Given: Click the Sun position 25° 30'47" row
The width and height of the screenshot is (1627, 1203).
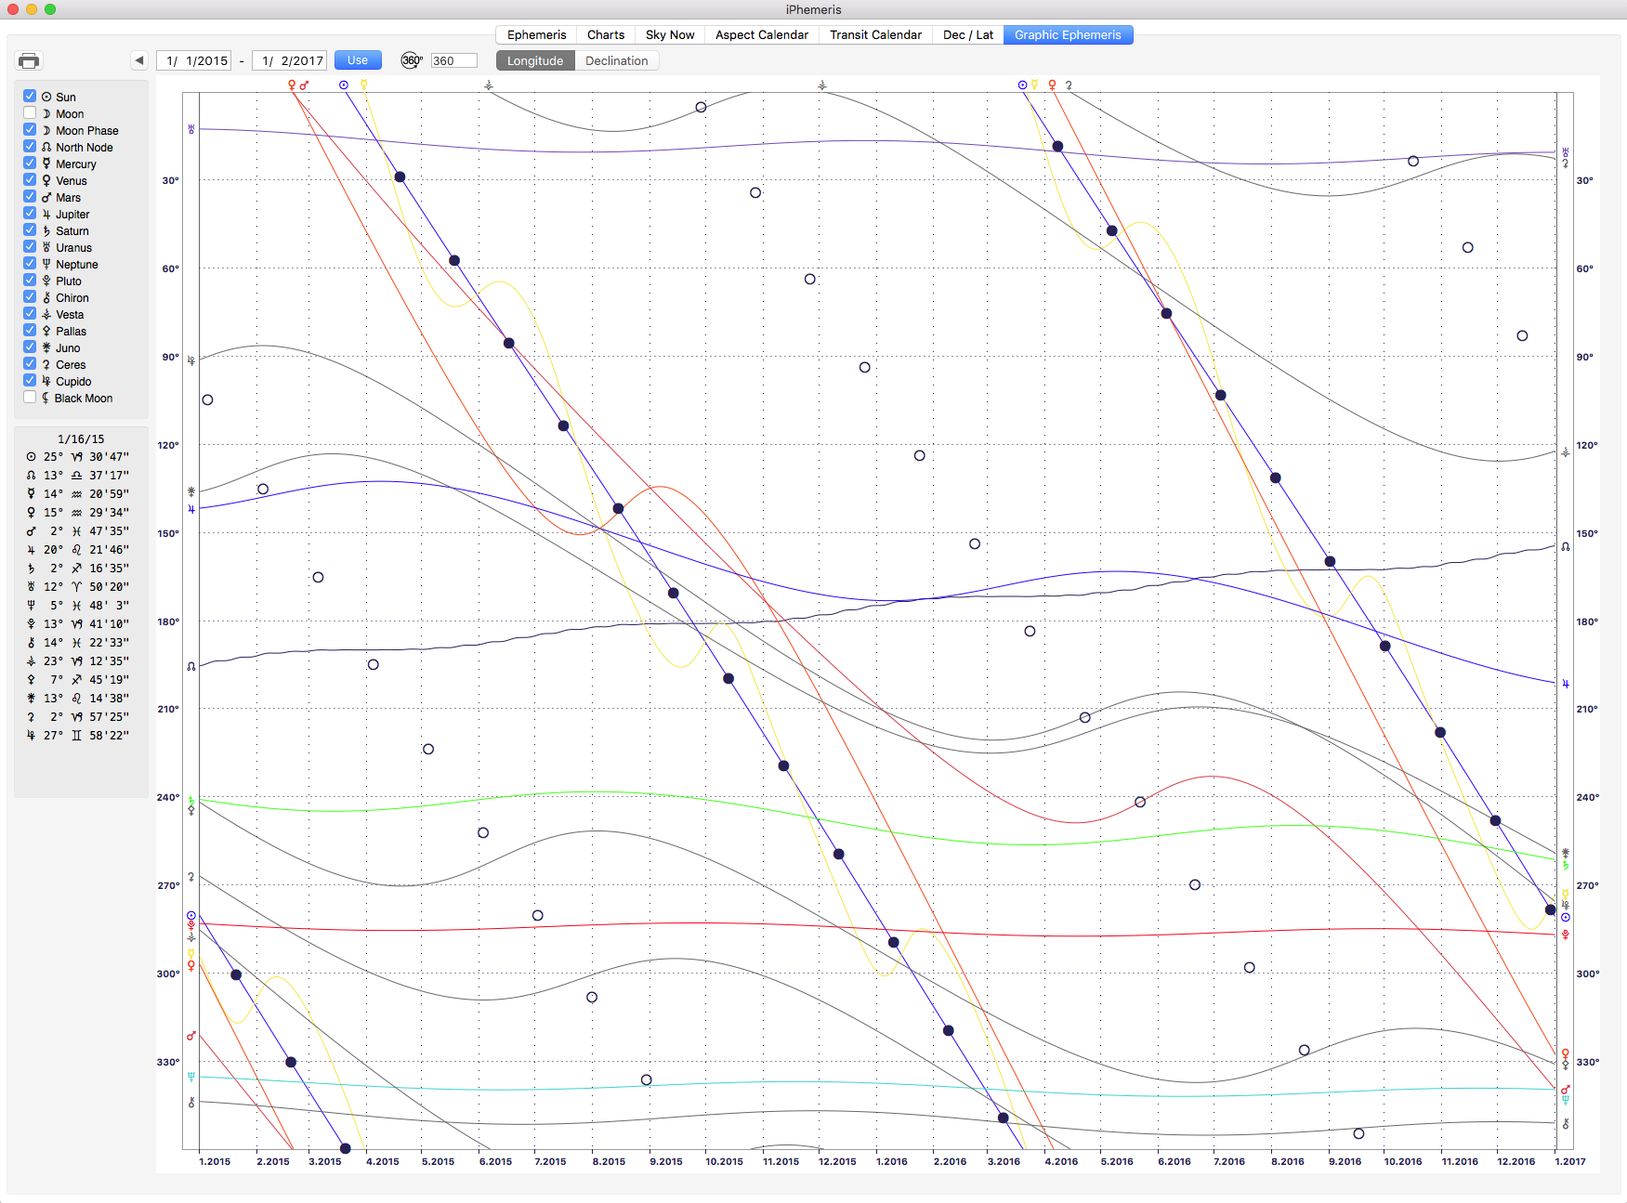Looking at the screenshot, I should (78, 457).
